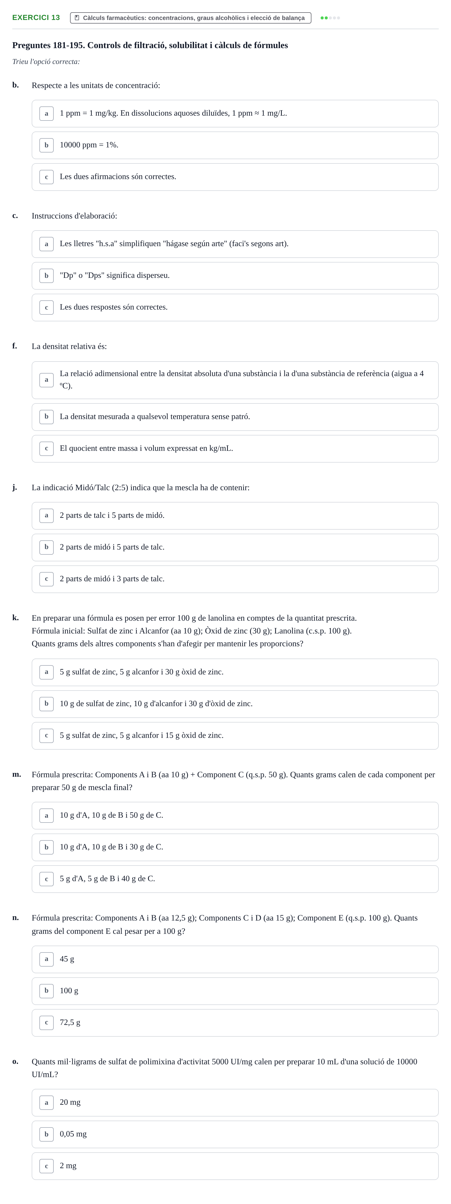451x1204 pixels.
Task: Select the adimensional relative density definition
Action: pos(235,380)
